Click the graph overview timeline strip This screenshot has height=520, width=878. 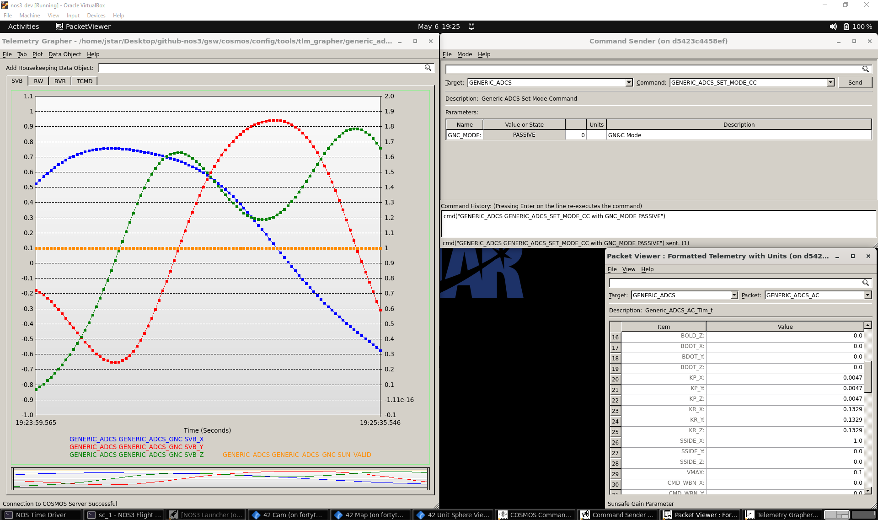(x=220, y=479)
